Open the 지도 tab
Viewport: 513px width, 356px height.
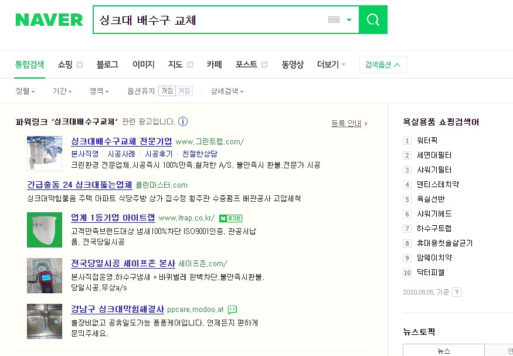(175, 65)
